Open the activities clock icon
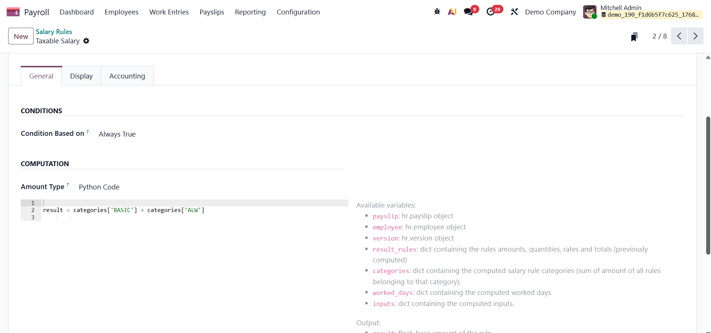This screenshot has width=711, height=333. tap(490, 12)
